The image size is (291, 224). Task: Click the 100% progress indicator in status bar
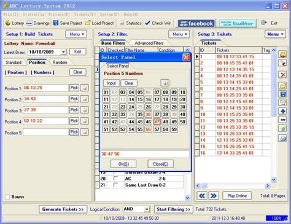point(277,218)
